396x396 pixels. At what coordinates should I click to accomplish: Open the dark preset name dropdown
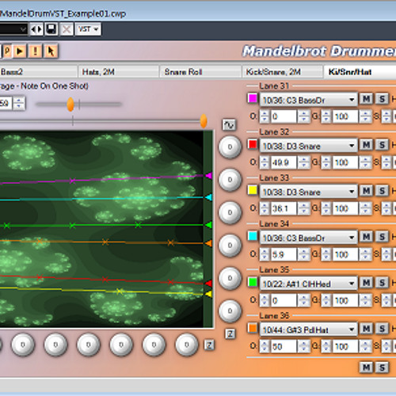[x=13, y=29]
